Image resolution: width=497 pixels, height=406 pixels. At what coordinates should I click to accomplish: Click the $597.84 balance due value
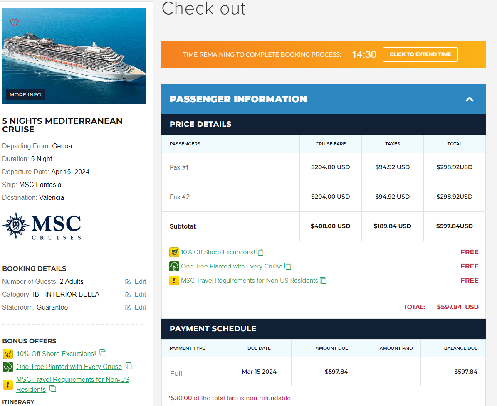tap(466, 372)
